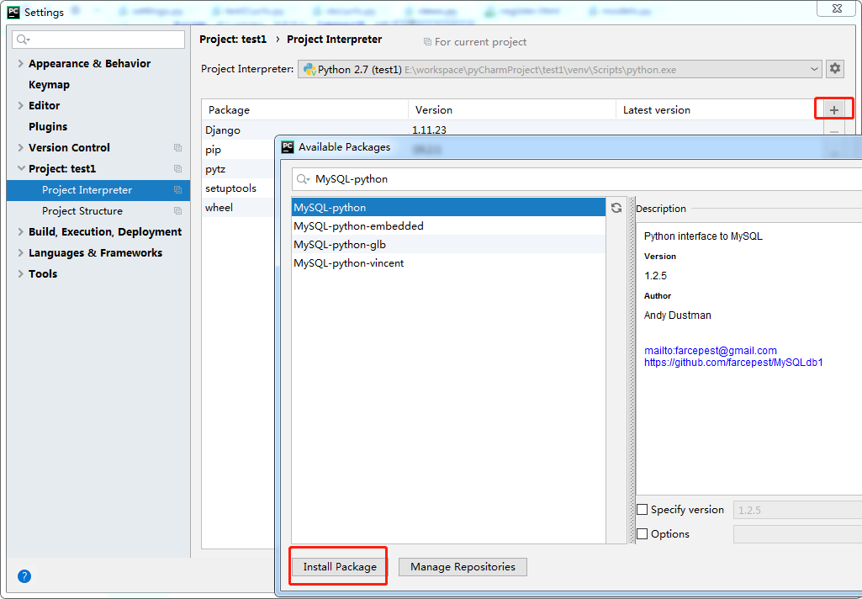Viewport: 862px width, 599px height.
Task: Select MySQL-python-glb package
Action: point(448,245)
